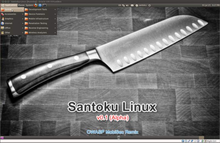Click the VirtualBox USB devices icon
This screenshot has width=220, height=143.
coord(189,141)
